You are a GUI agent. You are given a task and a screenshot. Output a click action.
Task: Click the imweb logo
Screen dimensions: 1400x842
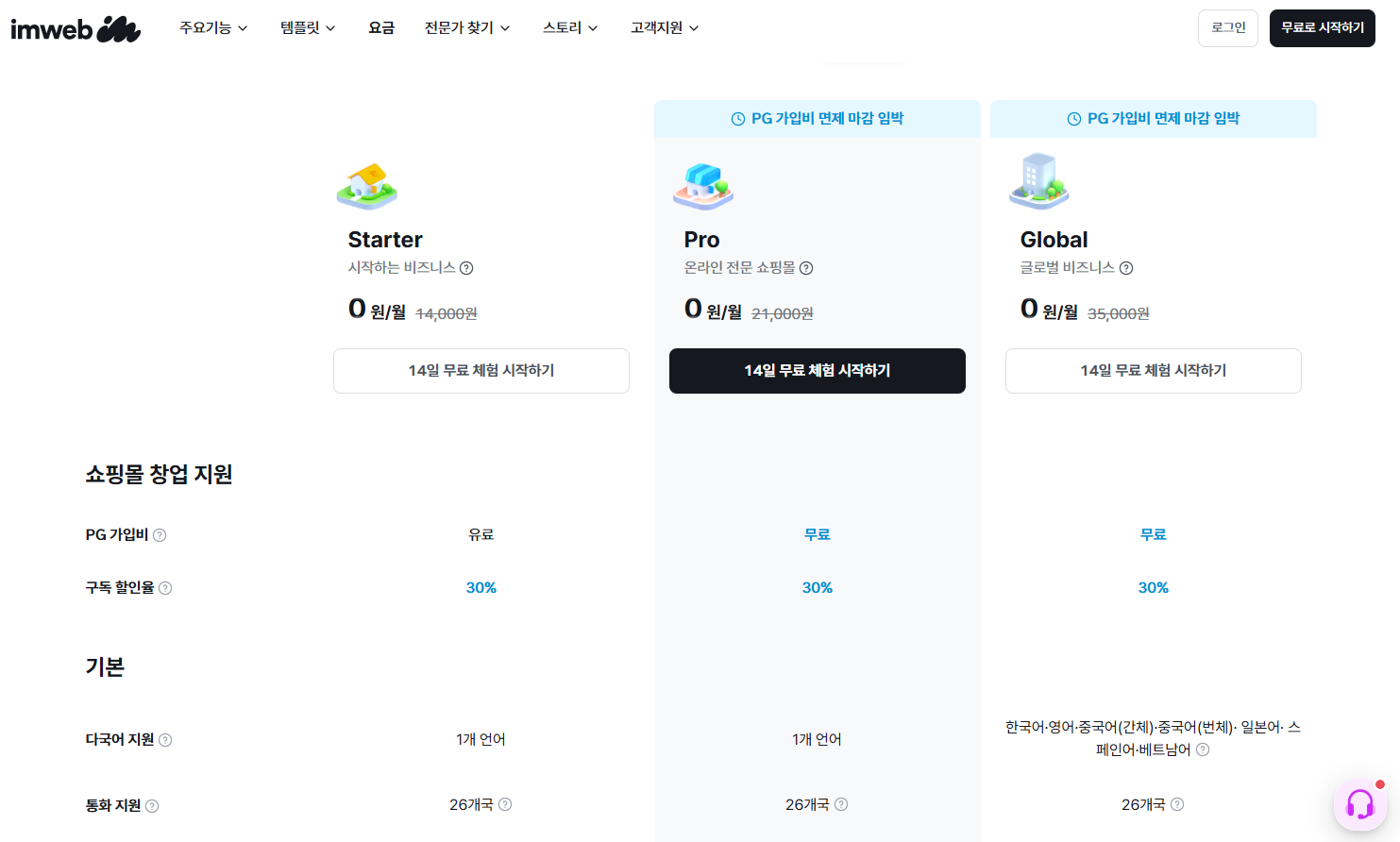(76, 28)
